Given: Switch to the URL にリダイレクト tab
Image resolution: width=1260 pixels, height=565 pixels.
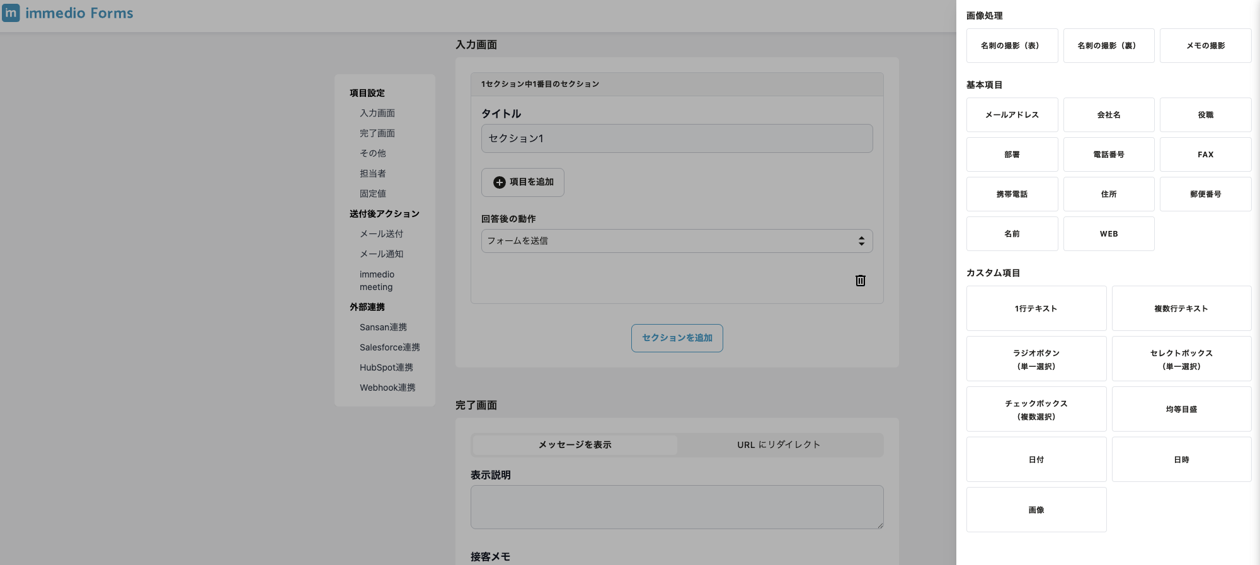Looking at the screenshot, I should tap(779, 445).
